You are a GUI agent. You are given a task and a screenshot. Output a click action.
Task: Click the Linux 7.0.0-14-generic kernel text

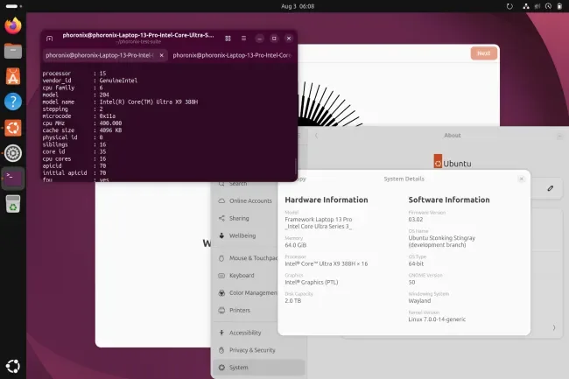(x=437, y=319)
